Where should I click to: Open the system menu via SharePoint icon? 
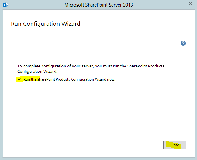click(x=6, y=5)
